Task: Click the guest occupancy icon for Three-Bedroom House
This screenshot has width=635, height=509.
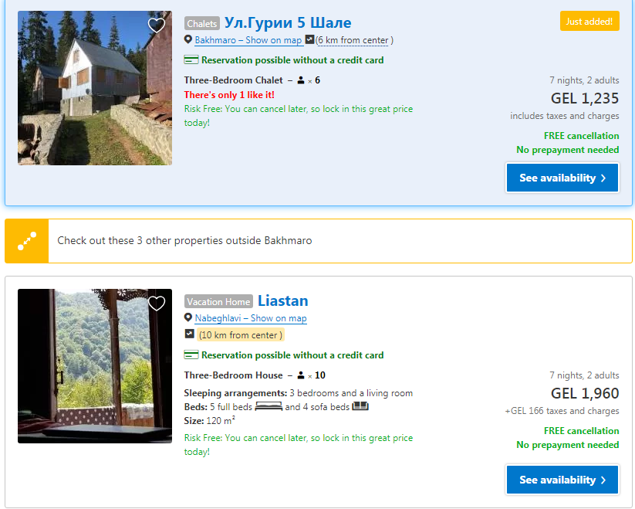Action: [300, 375]
